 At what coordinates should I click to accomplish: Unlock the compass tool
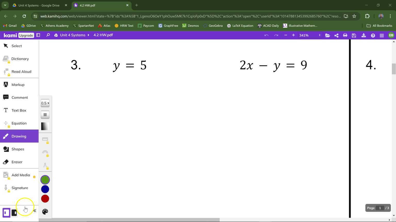click(x=45, y=166)
